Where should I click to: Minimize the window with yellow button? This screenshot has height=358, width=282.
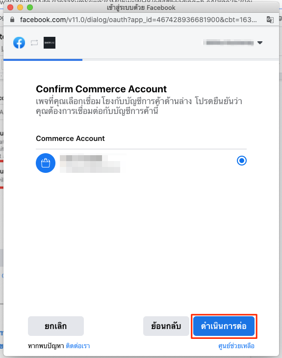[20, 7]
